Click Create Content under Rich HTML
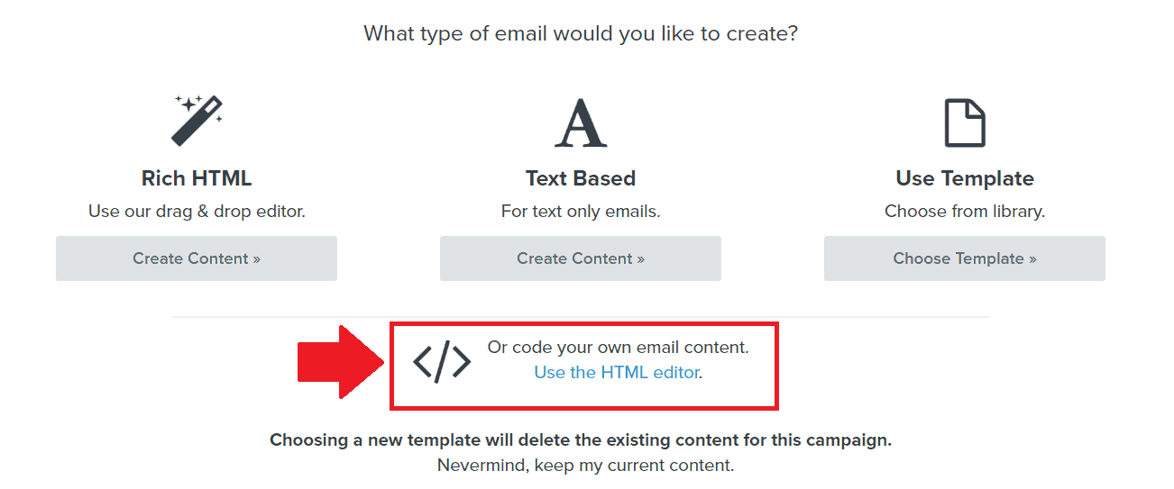This screenshot has width=1174, height=489. [197, 258]
